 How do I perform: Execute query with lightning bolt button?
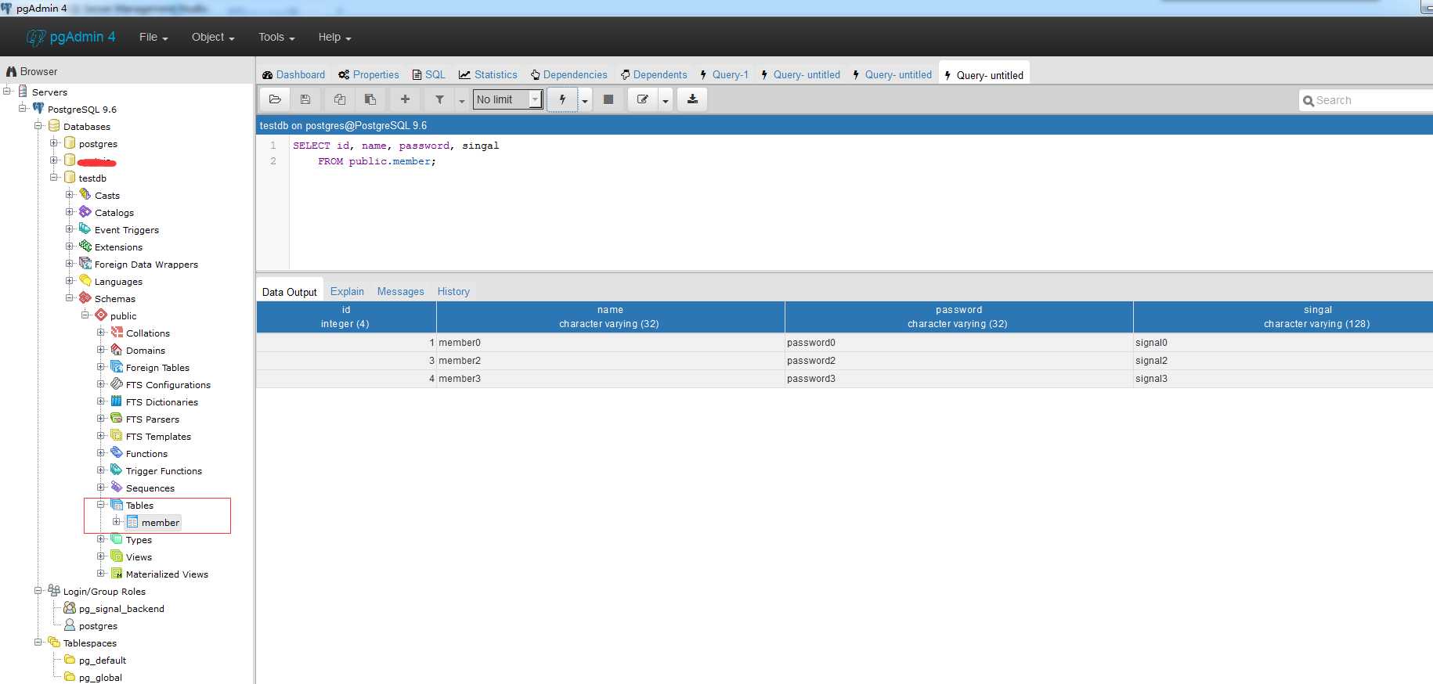[562, 99]
